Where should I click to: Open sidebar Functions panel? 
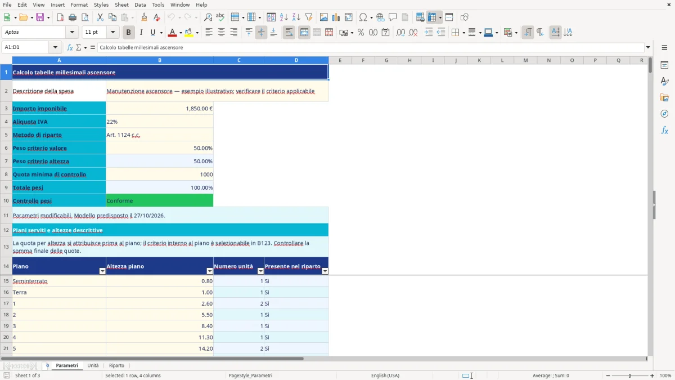pos(664,130)
